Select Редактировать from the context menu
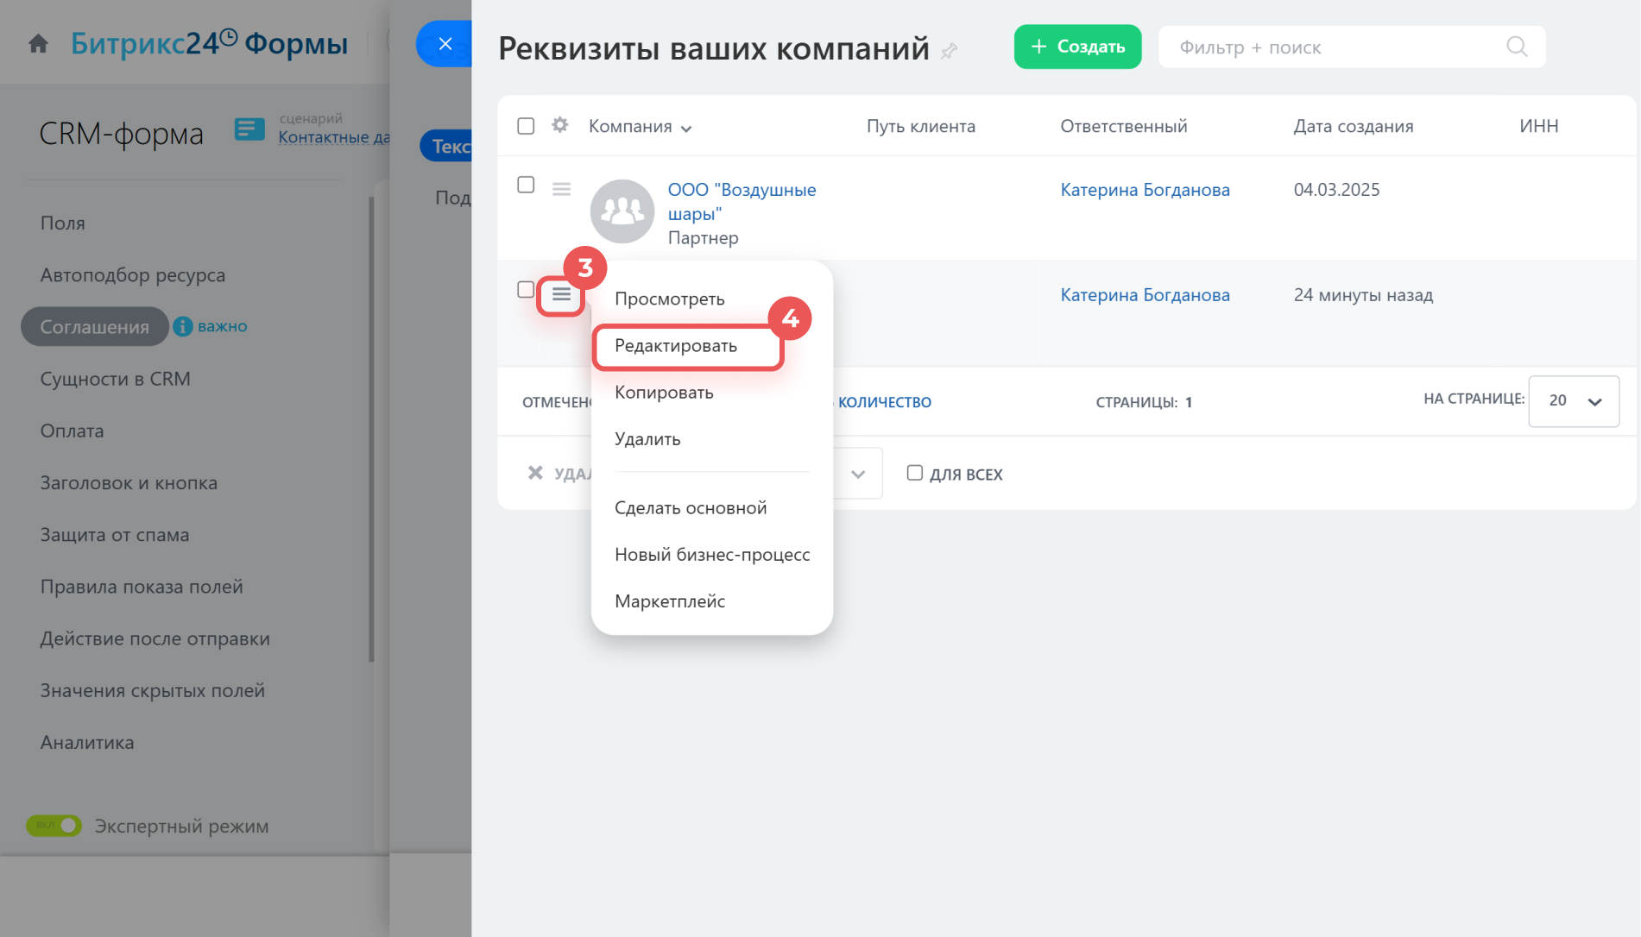This screenshot has height=937, width=1641. pos(676,346)
